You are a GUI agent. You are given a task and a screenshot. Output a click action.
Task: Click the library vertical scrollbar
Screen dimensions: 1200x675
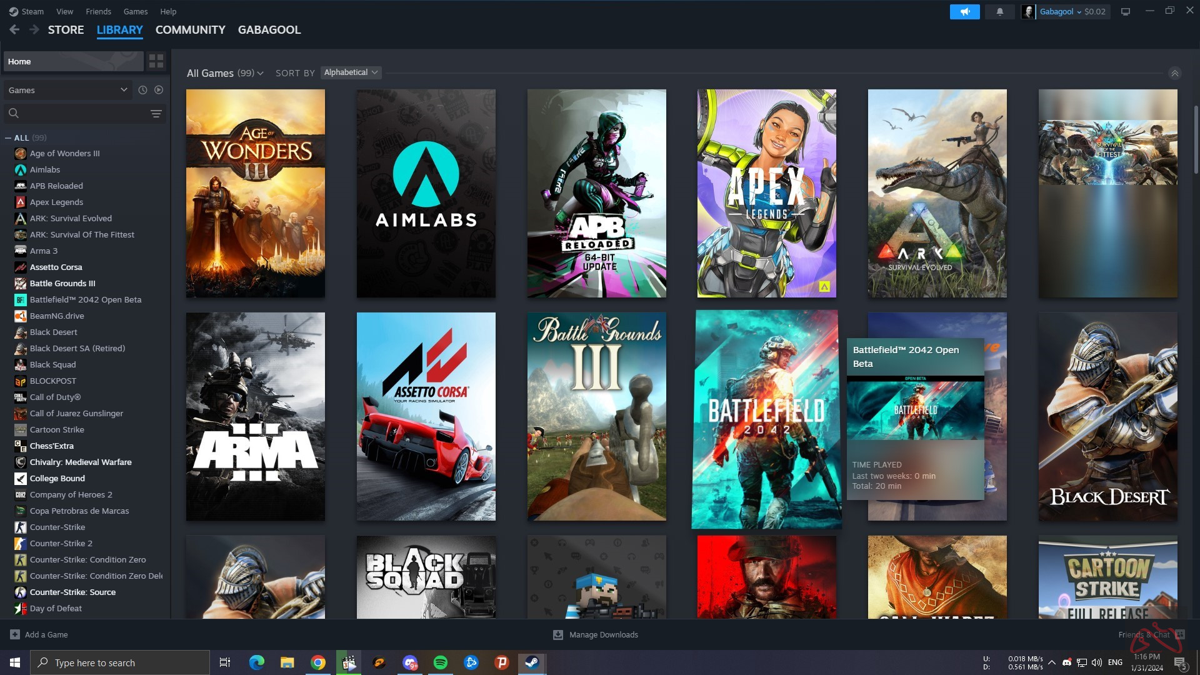(1196, 141)
